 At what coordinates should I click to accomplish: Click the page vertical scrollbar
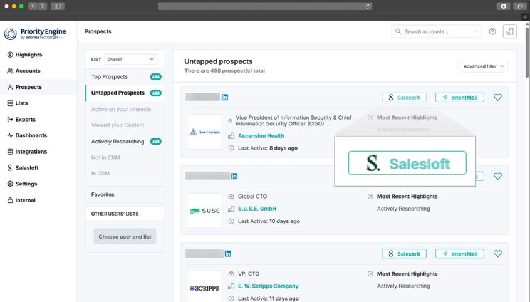coord(527,53)
